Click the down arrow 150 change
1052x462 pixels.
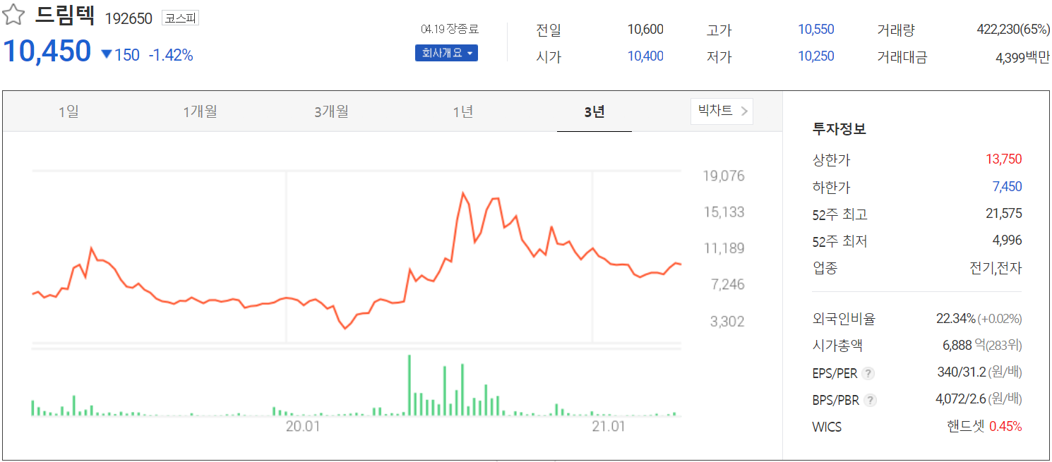pos(120,55)
